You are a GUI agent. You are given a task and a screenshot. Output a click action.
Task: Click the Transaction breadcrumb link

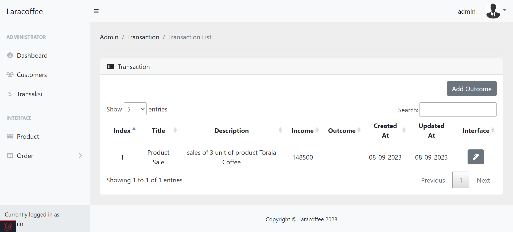(x=143, y=37)
